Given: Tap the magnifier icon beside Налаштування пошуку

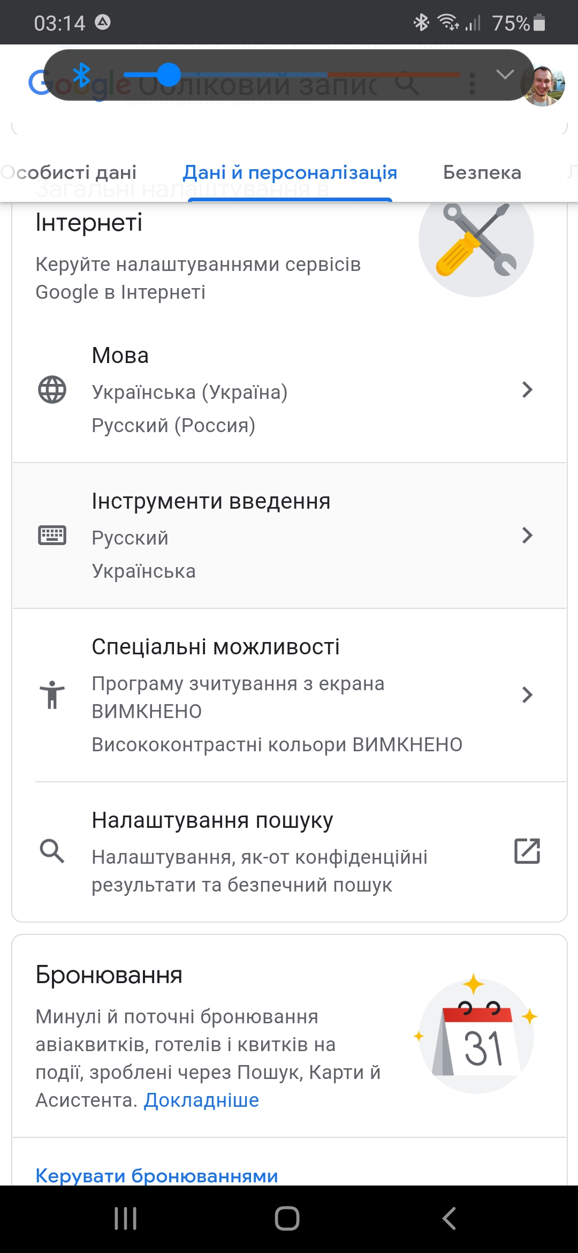Looking at the screenshot, I should pyautogui.click(x=52, y=851).
